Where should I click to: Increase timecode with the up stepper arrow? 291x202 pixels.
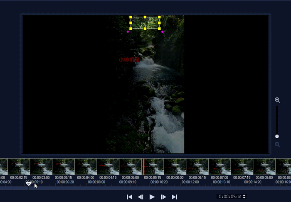[244, 195]
